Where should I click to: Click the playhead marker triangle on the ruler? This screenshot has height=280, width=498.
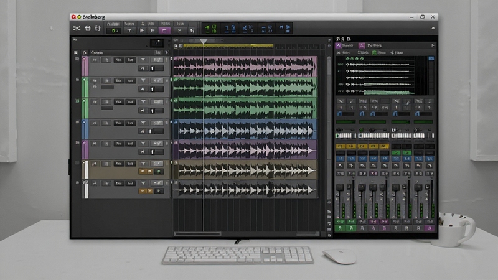[x=204, y=41]
